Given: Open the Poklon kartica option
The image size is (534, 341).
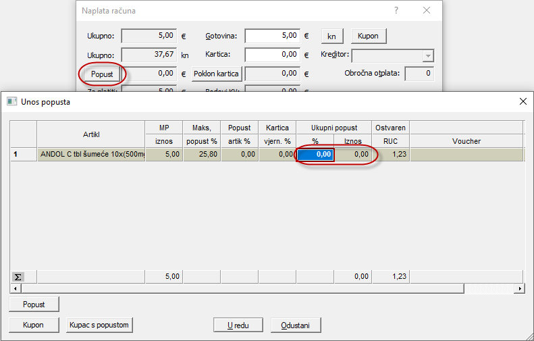Looking at the screenshot, I should (x=217, y=74).
